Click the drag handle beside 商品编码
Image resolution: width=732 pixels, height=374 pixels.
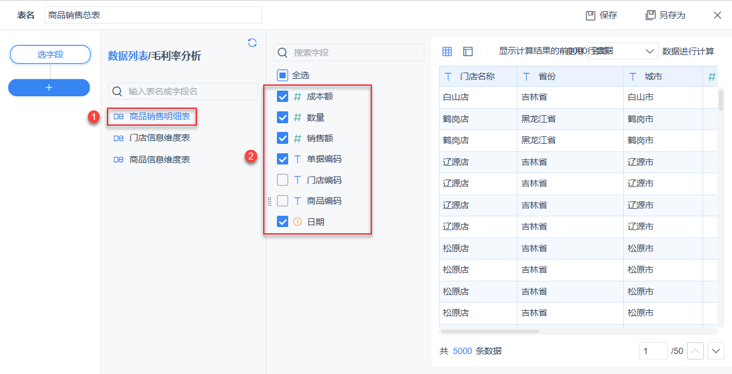click(x=269, y=201)
